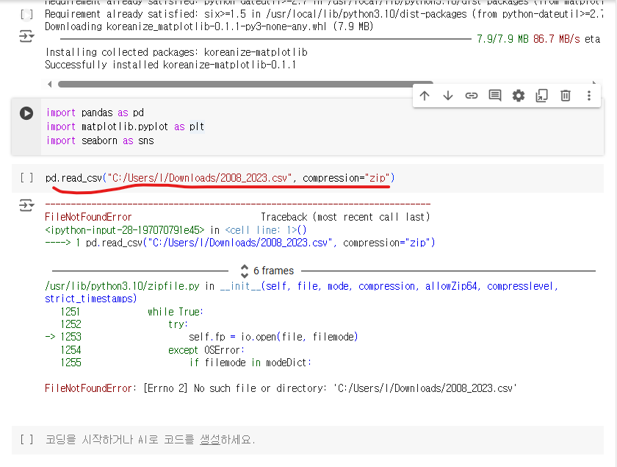617x467 pixels.
Task: Click '/usr/lib/python3.10/zipfile.py' path text
Action: pyautogui.click(x=122, y=286)
